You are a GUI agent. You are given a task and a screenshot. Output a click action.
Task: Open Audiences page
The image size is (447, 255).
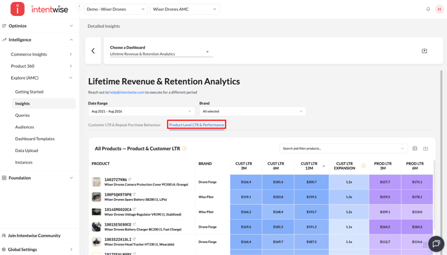click(25, 127)
